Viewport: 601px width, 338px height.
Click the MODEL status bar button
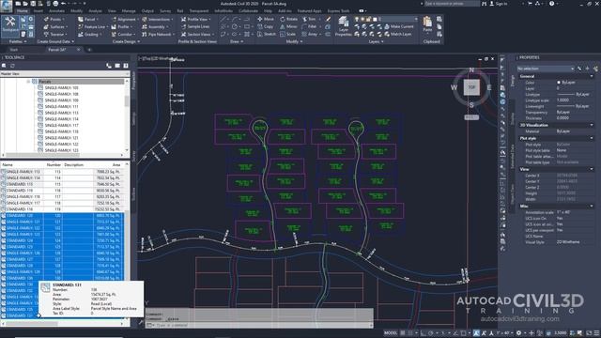tap(391, 333)
